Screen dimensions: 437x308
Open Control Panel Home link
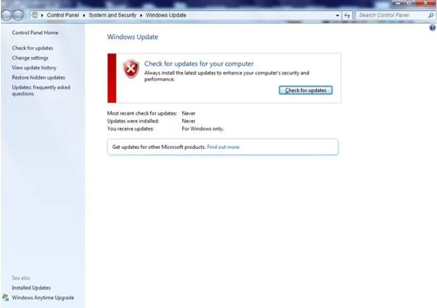(35, 32)
